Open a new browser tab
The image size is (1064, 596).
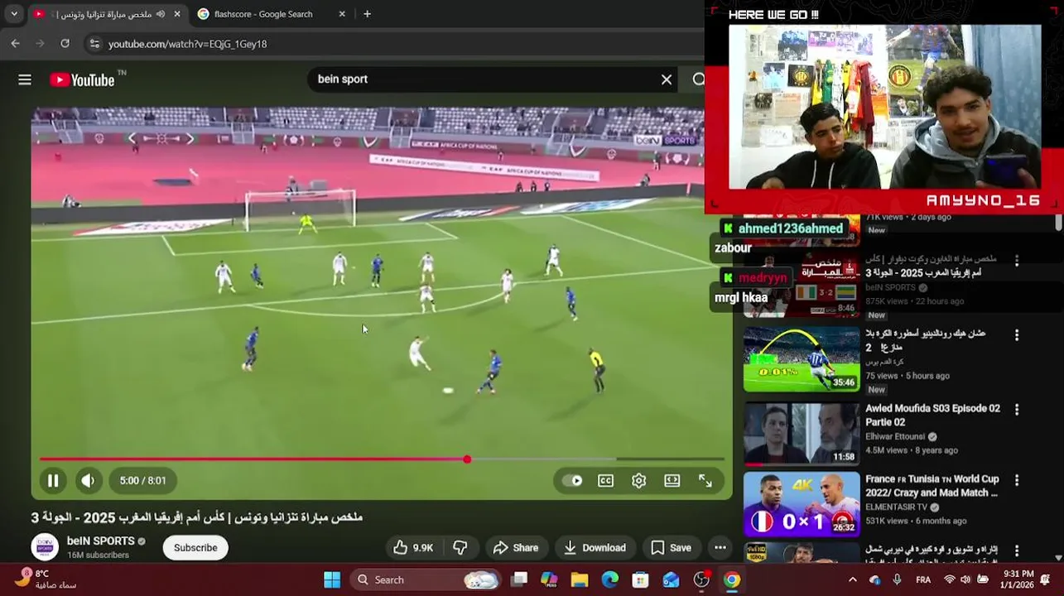point(367,14)
